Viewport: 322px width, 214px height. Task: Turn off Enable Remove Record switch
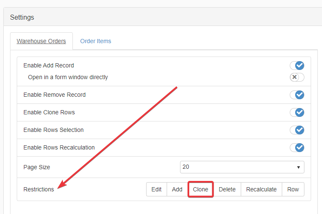[297, 95]
